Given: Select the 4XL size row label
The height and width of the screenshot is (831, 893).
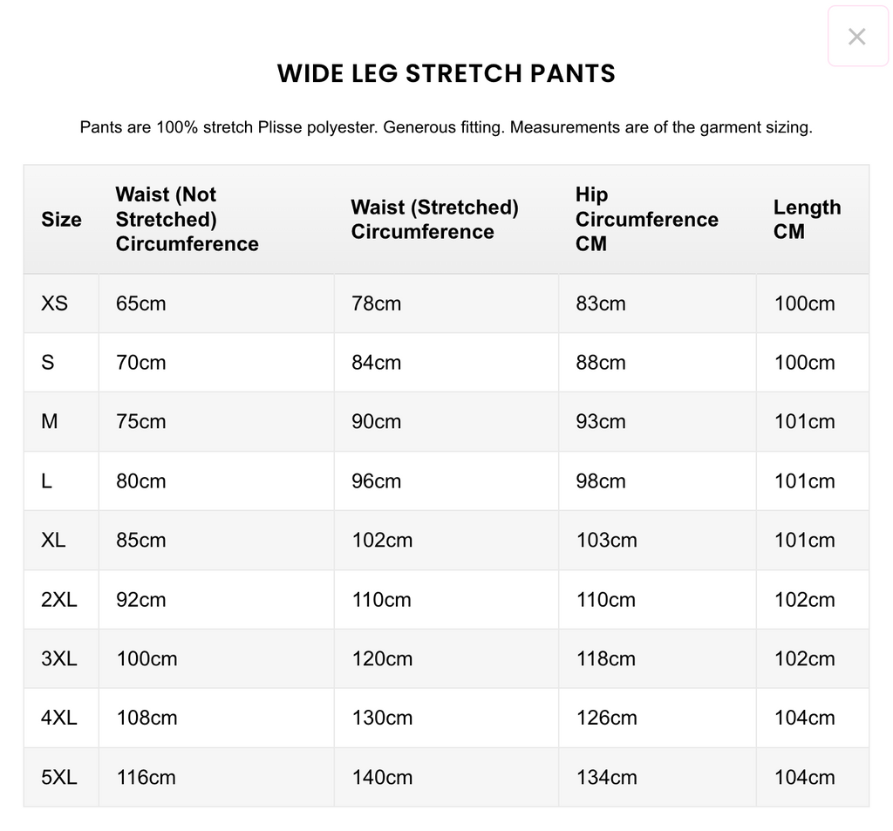Looking at the screenshot, I should coord(59,718).
